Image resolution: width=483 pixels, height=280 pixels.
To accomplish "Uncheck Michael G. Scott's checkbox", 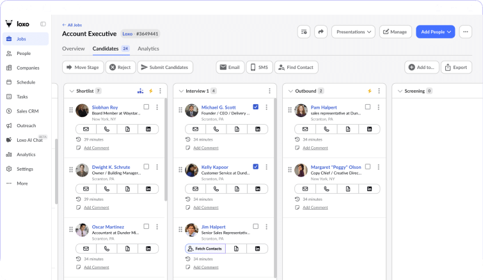I will click(x=256, y=107).
